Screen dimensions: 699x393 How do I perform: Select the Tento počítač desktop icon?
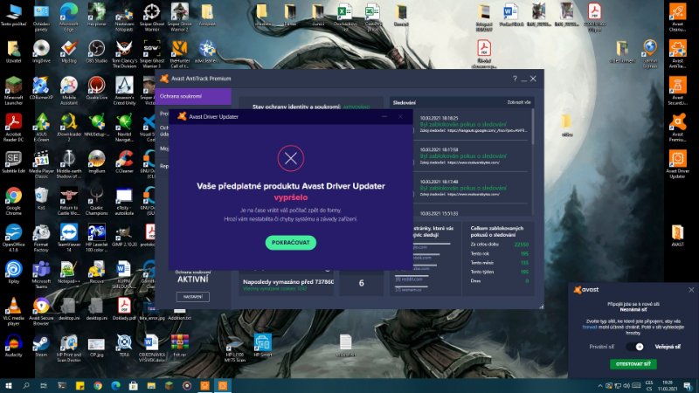13,14
